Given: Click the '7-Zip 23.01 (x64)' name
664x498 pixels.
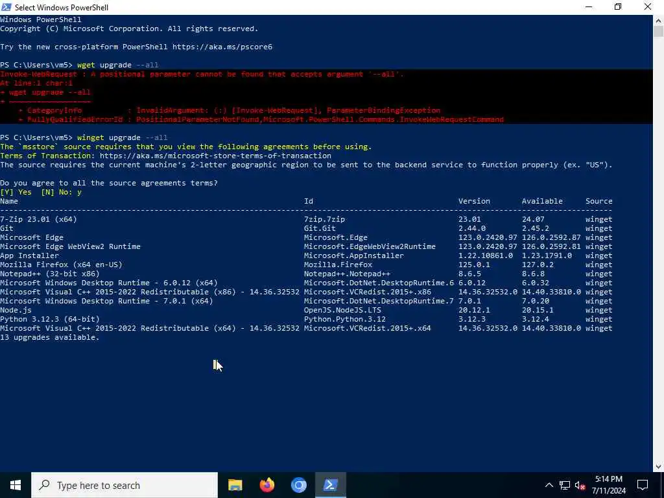Looking at the screenshot, I should coord(38,219).
